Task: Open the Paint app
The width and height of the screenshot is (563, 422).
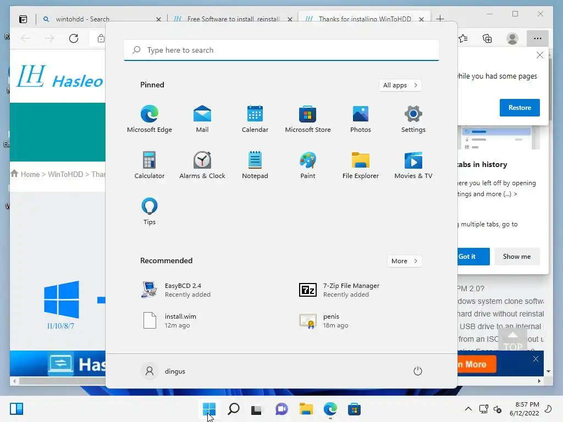Action: (x=308, y=165)
